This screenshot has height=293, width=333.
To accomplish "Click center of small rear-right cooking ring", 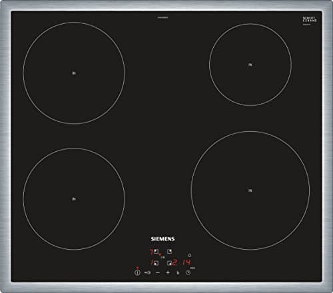I will pyautogui.click(x=250, y=65).
